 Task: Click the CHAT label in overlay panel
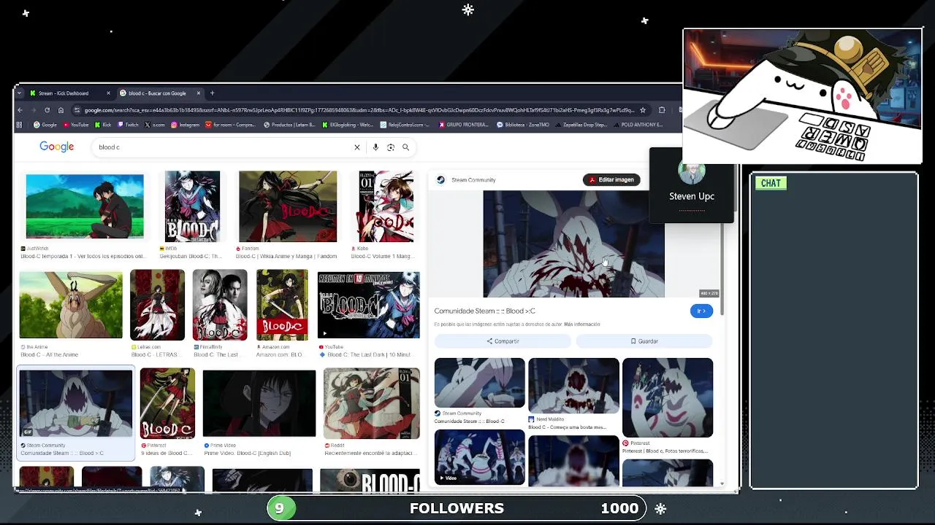(771, 183)
